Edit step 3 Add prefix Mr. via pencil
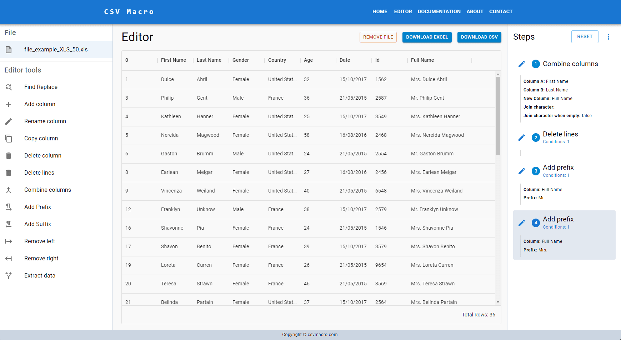This screenshot has width=621, height=340. point(522,171)
